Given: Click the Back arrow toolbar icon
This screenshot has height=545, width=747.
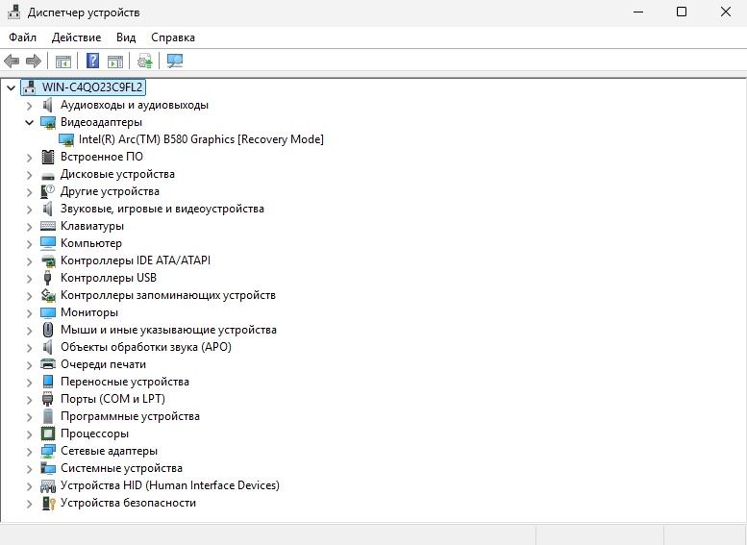Looking at the screenshot, I should [12, 61].
